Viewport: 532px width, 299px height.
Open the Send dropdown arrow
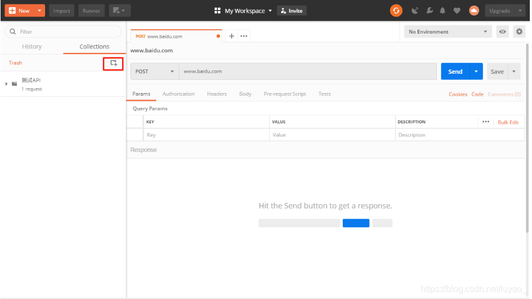476,72
